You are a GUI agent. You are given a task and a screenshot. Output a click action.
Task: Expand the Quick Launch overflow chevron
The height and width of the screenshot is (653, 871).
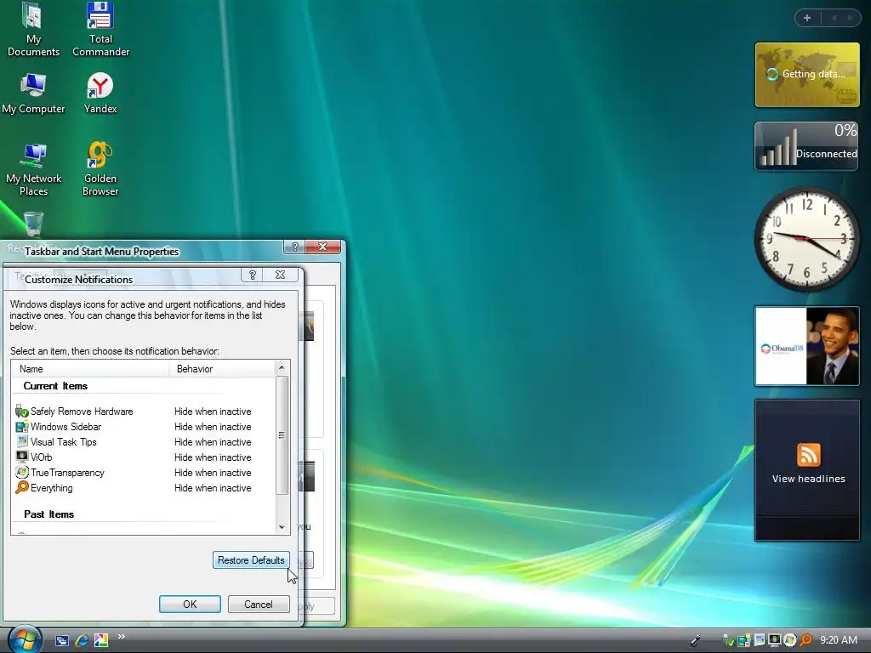pyautogui.click(x=121, y=636)
